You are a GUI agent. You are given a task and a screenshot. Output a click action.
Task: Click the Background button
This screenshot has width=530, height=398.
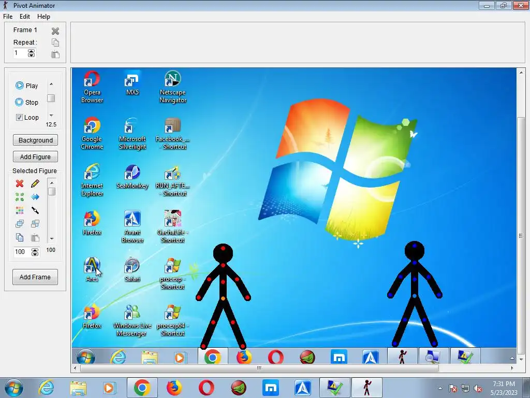click(x=36, y=140)
